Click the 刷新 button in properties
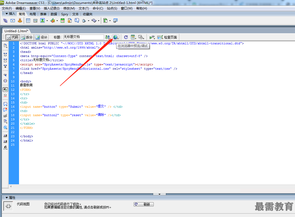 point(144,204)
